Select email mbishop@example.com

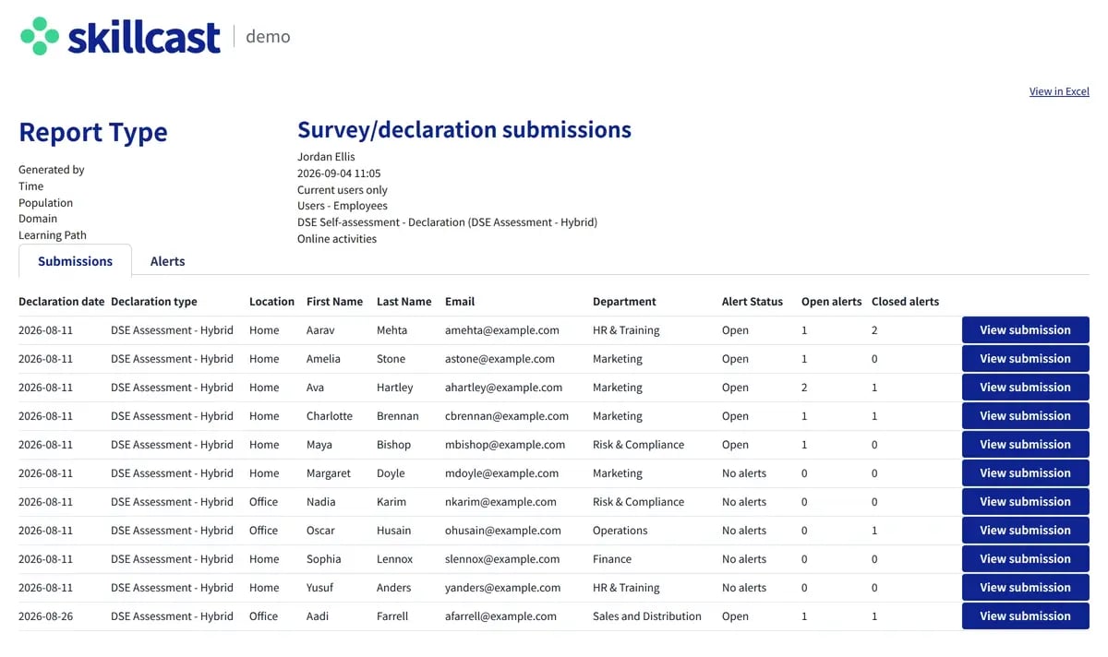click(x=505, y=445)
